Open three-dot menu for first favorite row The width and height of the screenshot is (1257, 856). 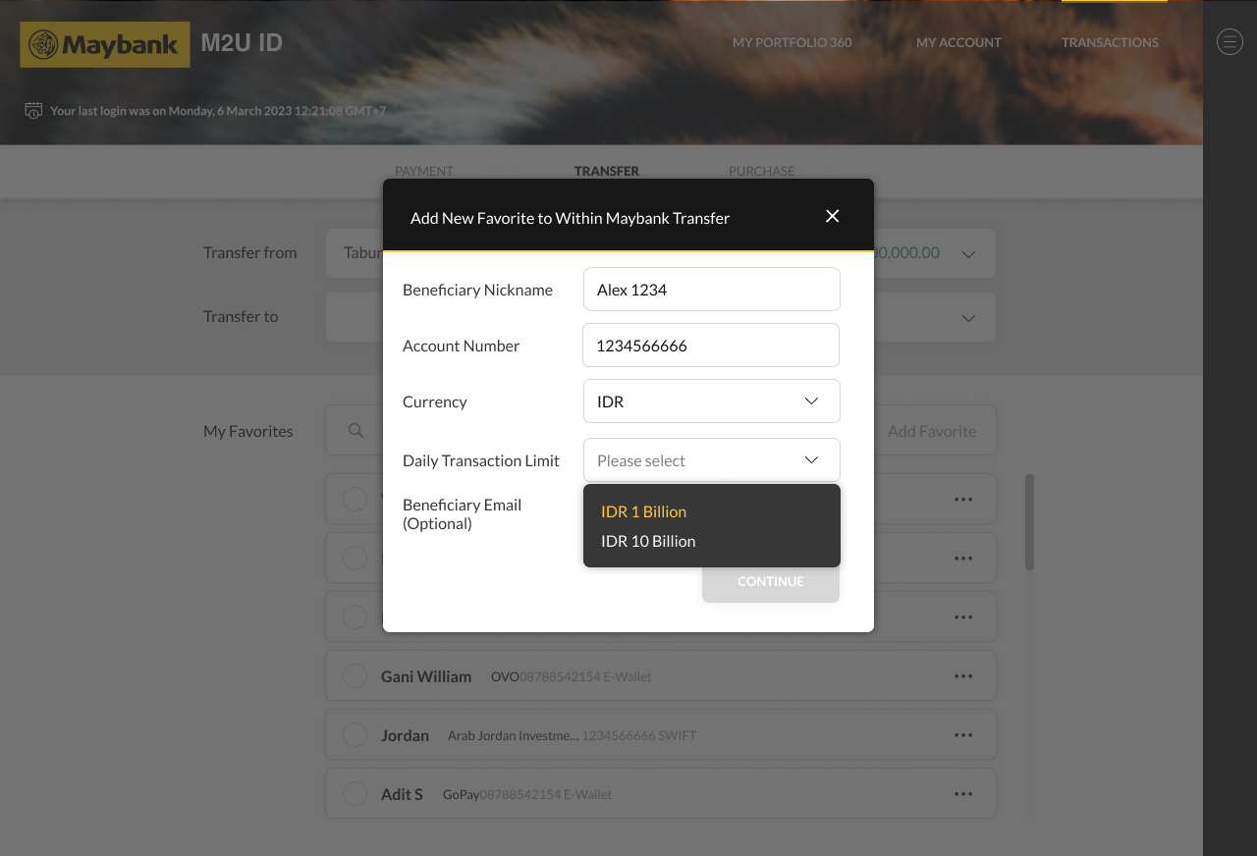pyautogui.click(x=962, y=500)
